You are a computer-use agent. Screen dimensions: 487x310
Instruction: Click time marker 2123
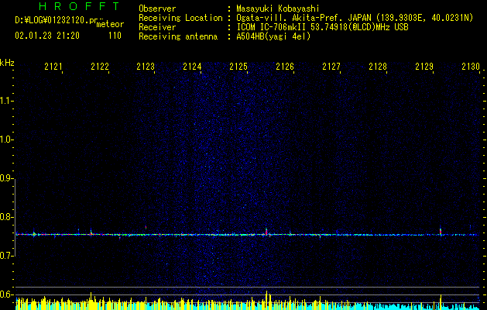coord(146,67)
